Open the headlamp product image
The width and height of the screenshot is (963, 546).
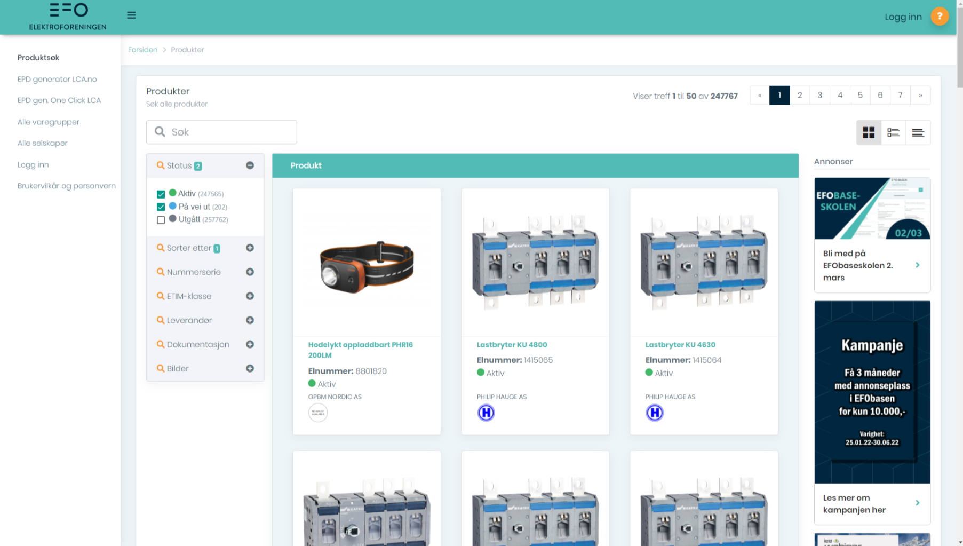(367, 262)
